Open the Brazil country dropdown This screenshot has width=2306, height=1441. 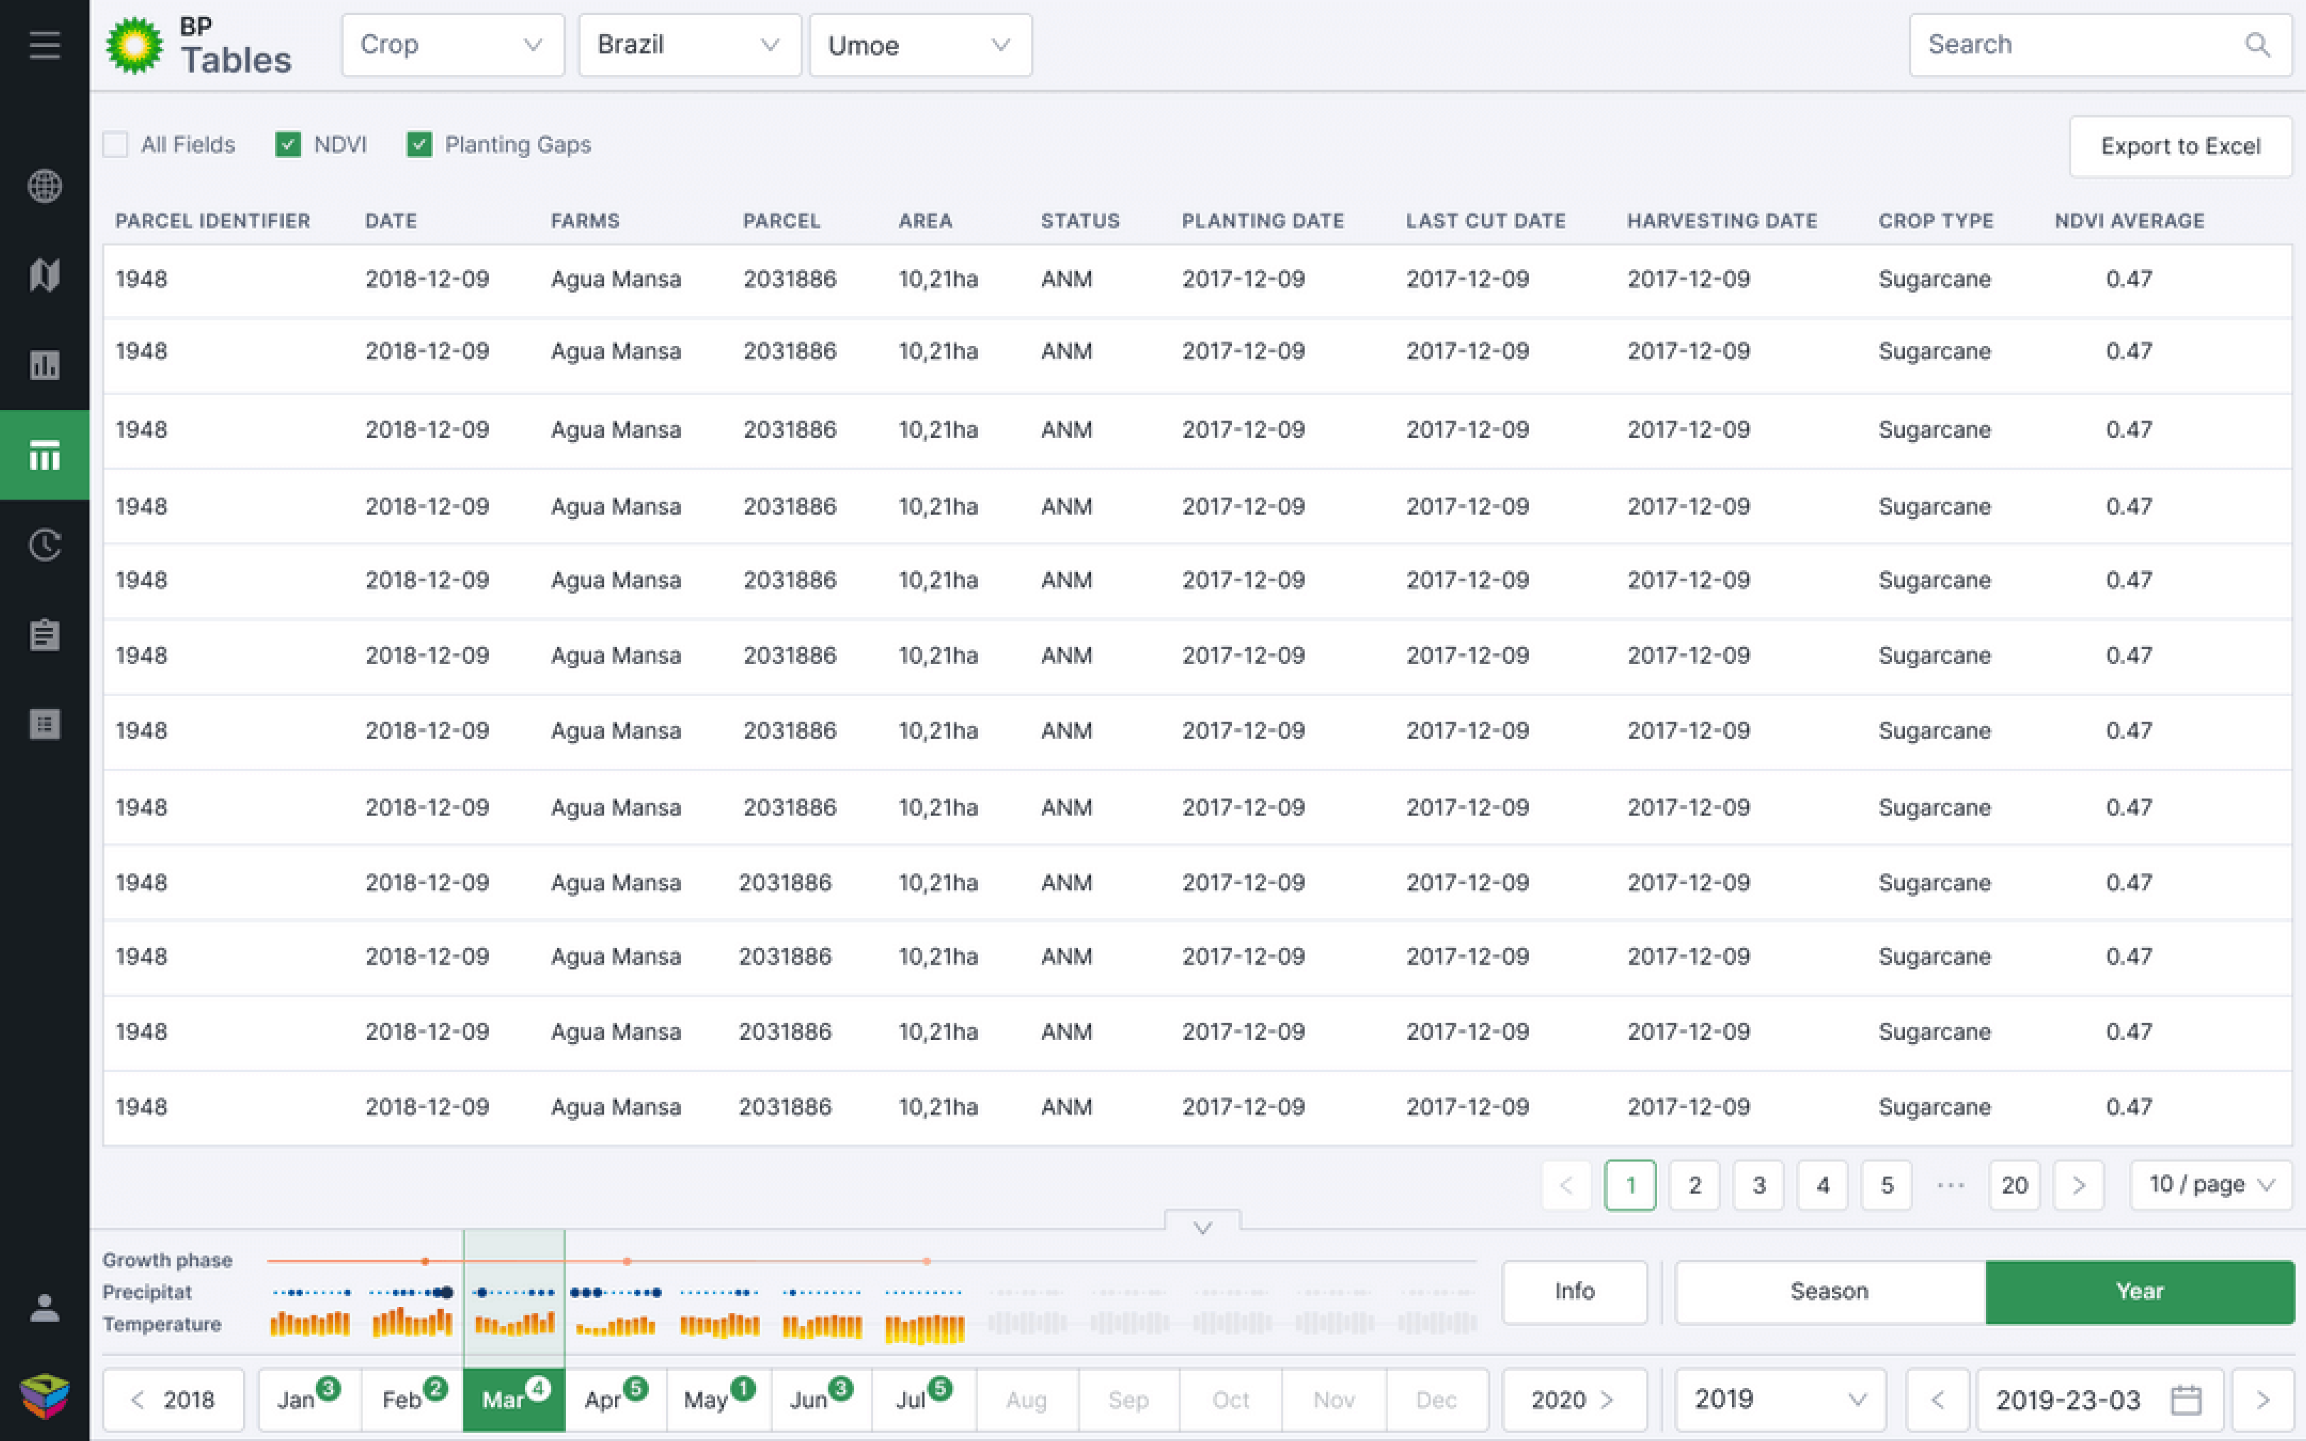pos(688,45)
